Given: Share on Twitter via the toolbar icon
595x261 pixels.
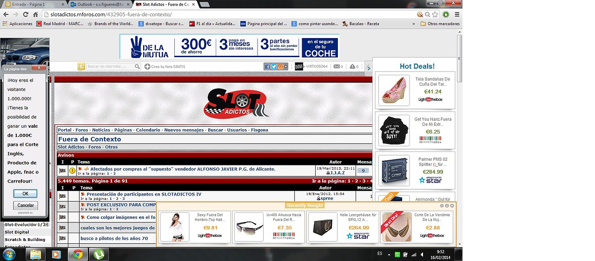Looking at the screenshot, I should 273,66.
